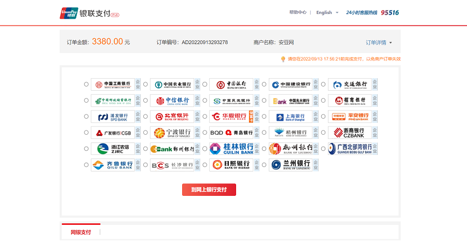Viewport: 467px width, 244px height.
Task: Click the Bank of Changsha BCS logo
Action: click(x=172, y=165)
